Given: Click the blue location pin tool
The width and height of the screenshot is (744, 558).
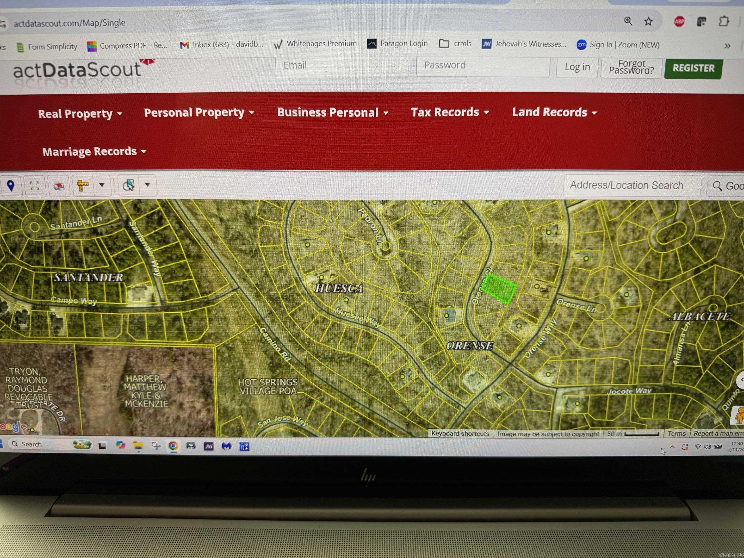Looking at the screenshot, I should (x=11, y=186).
